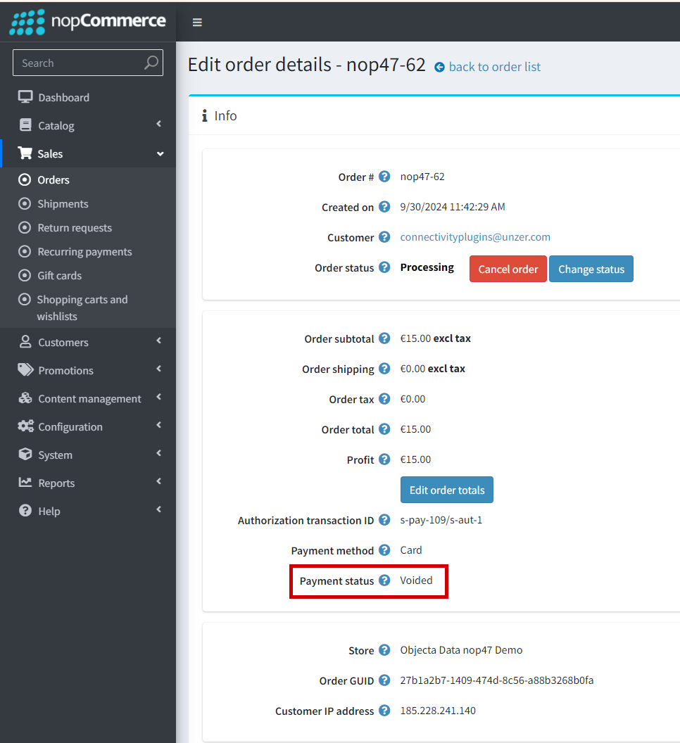Follow the back to order list link

495,67
